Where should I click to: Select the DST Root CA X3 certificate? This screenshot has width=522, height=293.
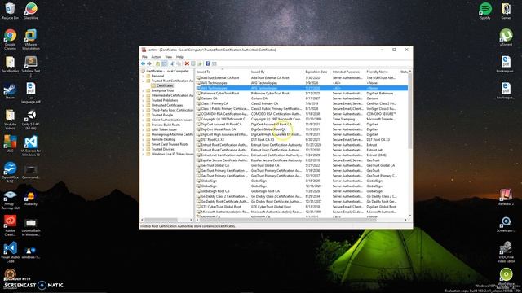click(302, 139)
